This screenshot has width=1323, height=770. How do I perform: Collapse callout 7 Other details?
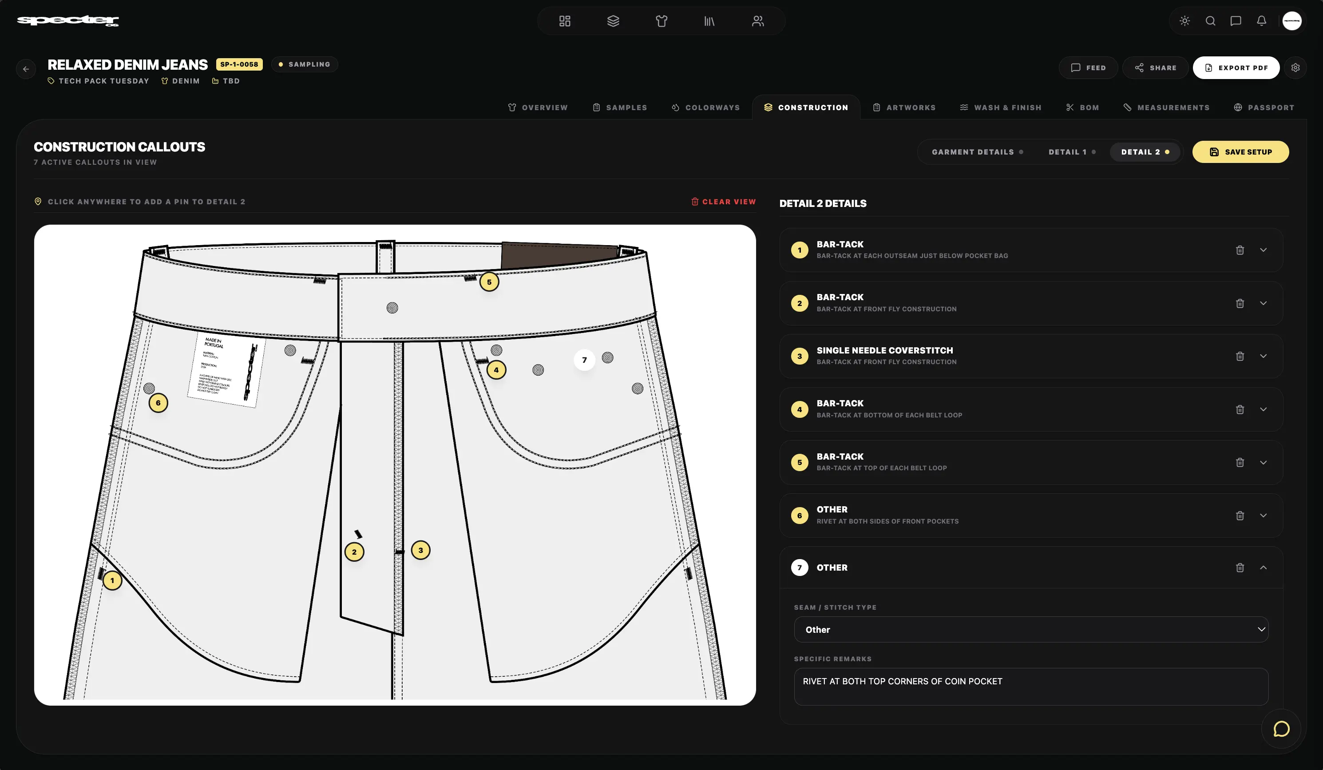(1263, 567)
